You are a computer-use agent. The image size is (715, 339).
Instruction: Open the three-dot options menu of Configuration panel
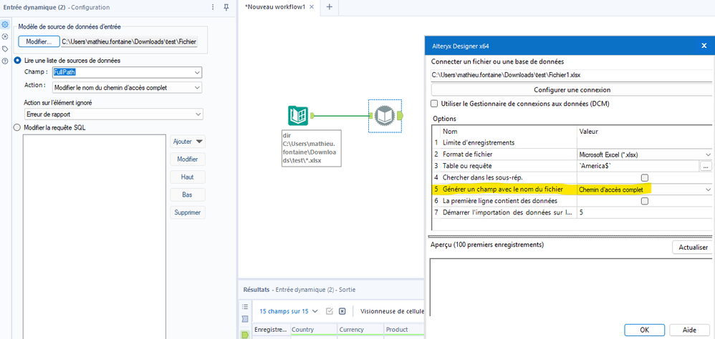tap(213, 7)
